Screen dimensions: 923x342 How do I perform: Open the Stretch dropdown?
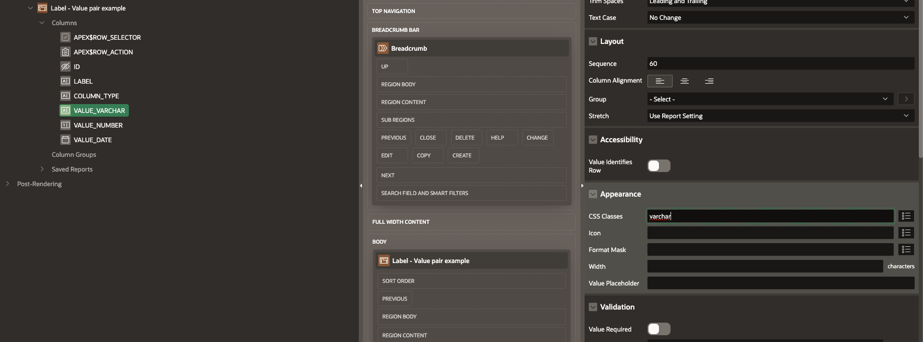pos(781,116)
